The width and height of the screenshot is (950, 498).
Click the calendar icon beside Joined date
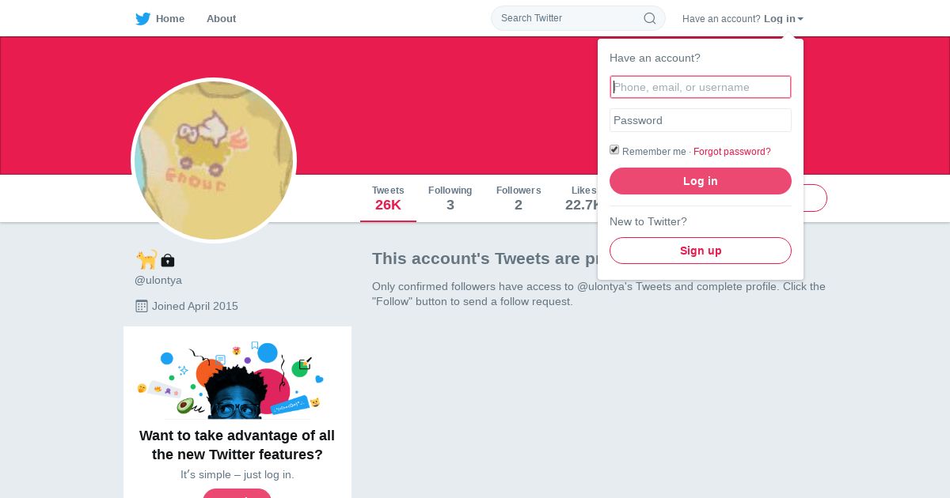coord(142,306)
